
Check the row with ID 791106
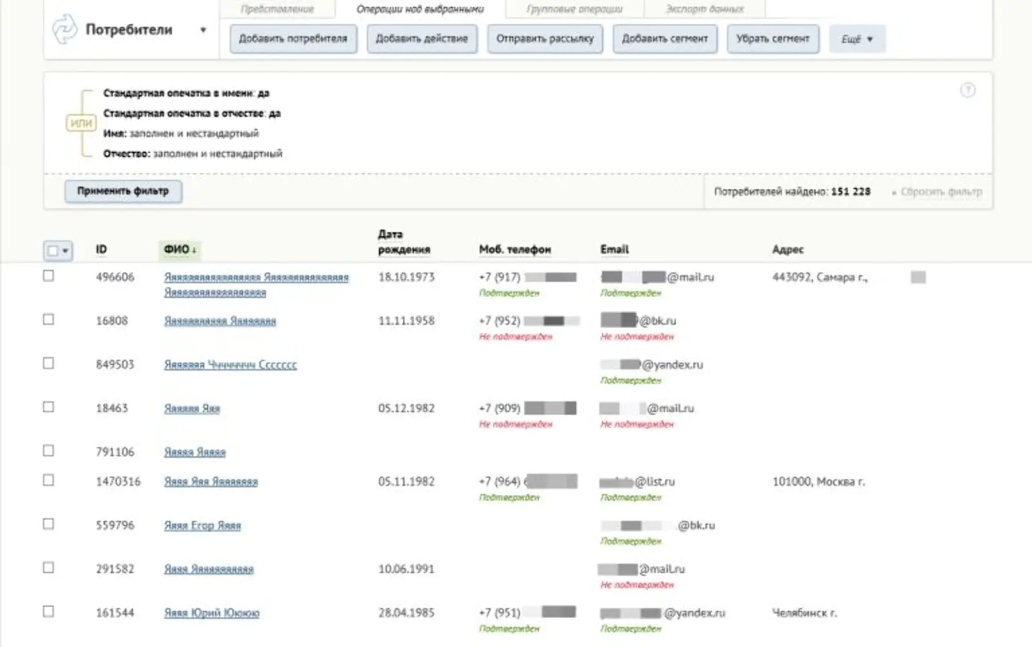(x=48, y=451)
